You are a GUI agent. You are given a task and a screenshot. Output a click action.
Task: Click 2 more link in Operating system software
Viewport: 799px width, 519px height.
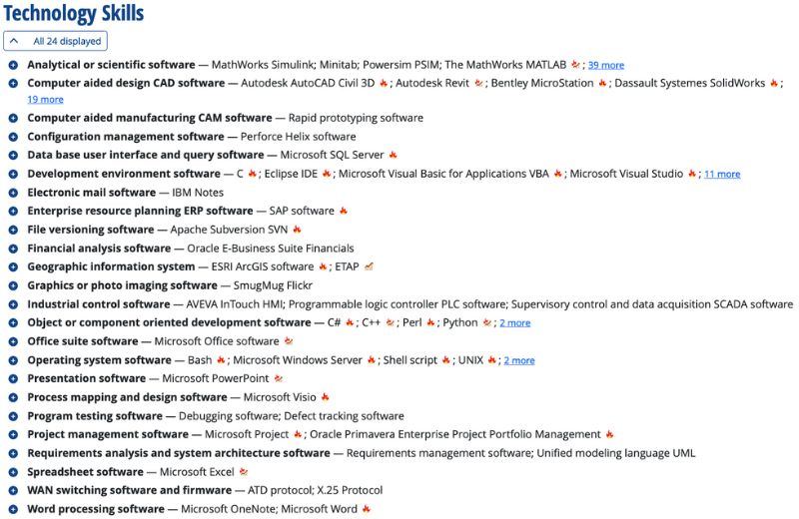pyautogui.click(x=519, y=360)
